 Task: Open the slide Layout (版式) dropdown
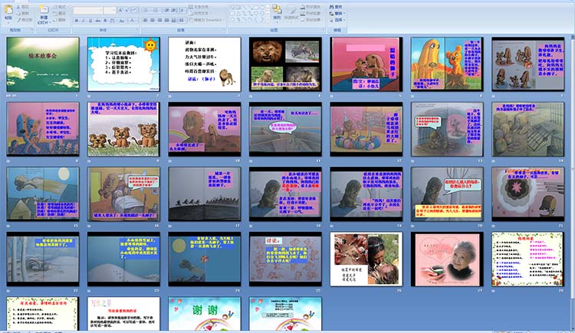61,7
